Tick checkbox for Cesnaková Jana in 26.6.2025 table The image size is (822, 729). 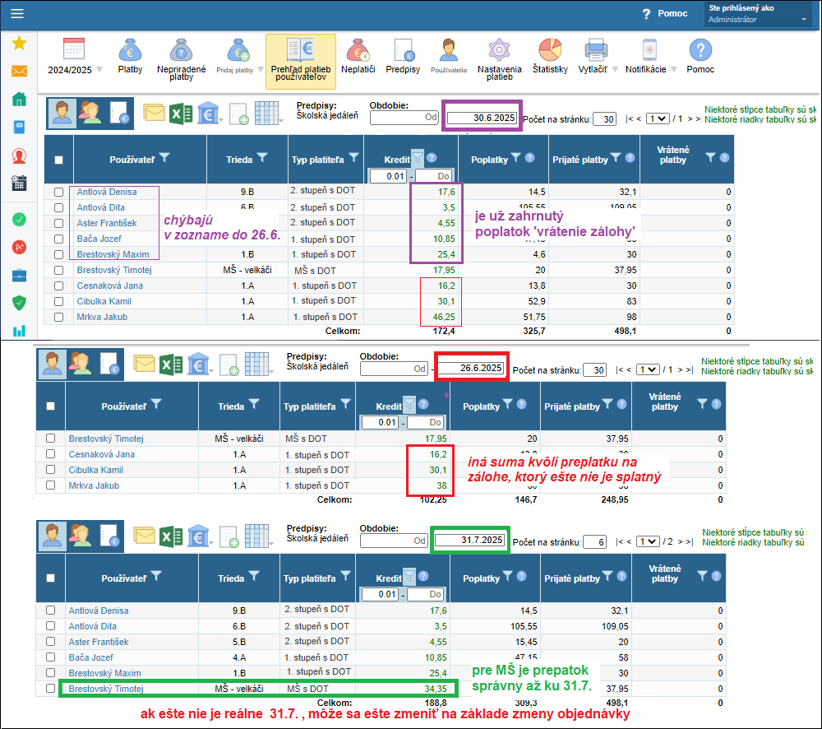50,454
